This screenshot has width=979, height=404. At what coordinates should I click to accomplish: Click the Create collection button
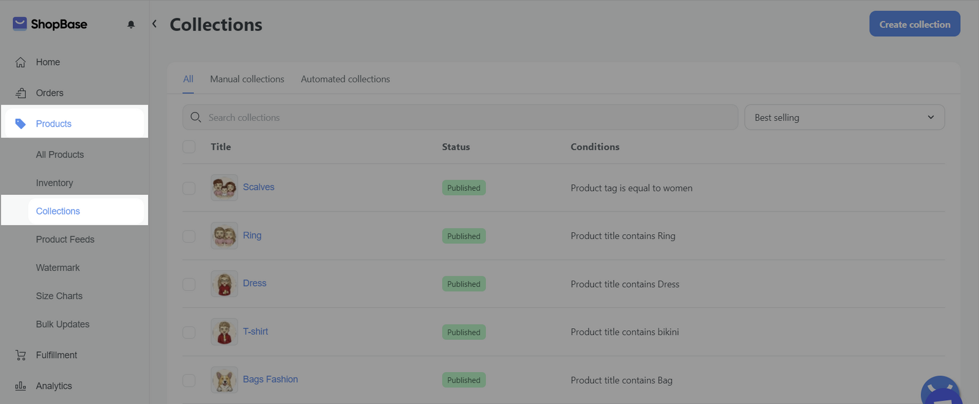pyautogui.click(x=914, y=24)
